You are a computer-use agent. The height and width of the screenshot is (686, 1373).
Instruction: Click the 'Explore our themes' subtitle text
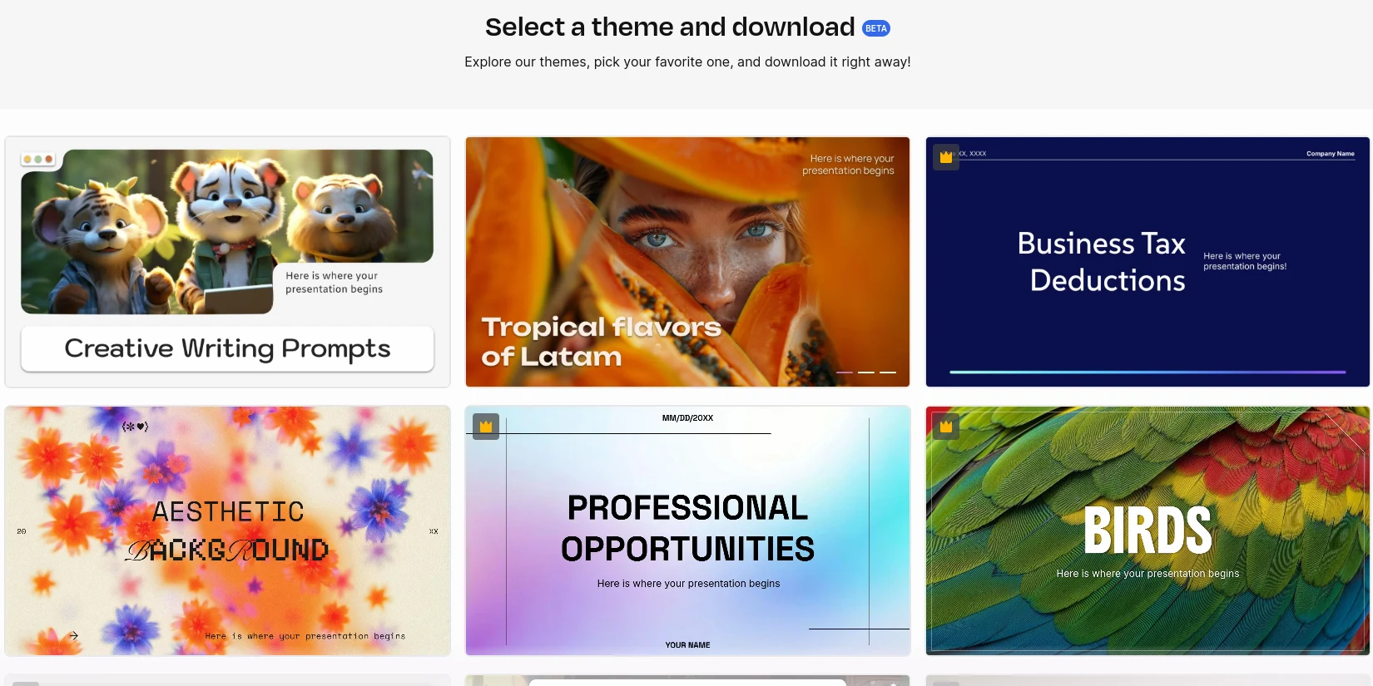(687, 62)
